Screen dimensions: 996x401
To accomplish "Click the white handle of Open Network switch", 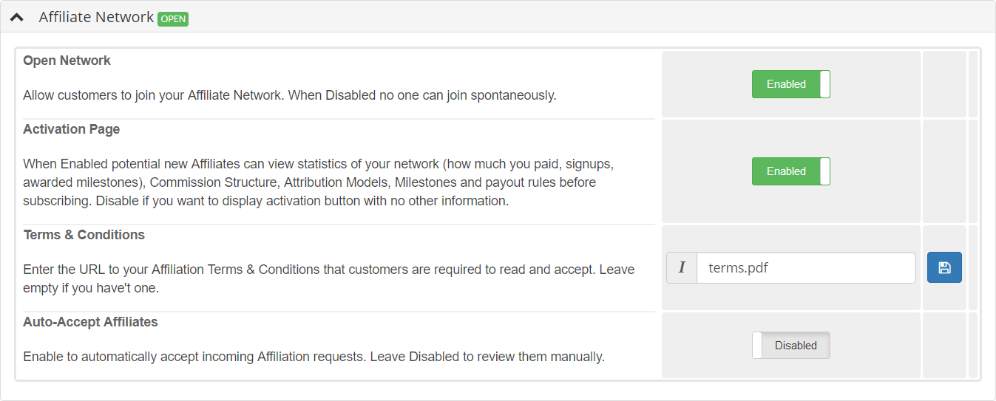I will 825,84.
